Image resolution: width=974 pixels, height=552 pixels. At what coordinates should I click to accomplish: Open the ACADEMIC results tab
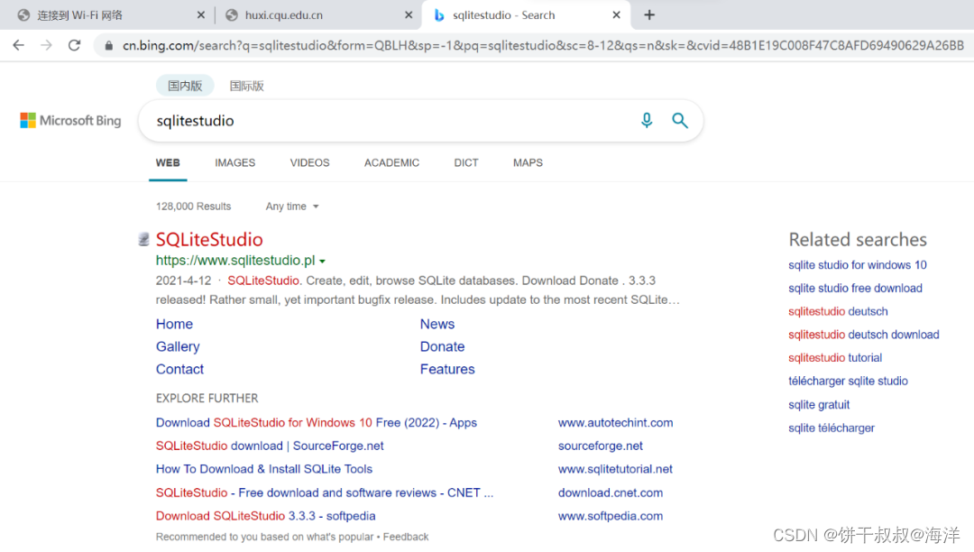click(x=391, y=162)
